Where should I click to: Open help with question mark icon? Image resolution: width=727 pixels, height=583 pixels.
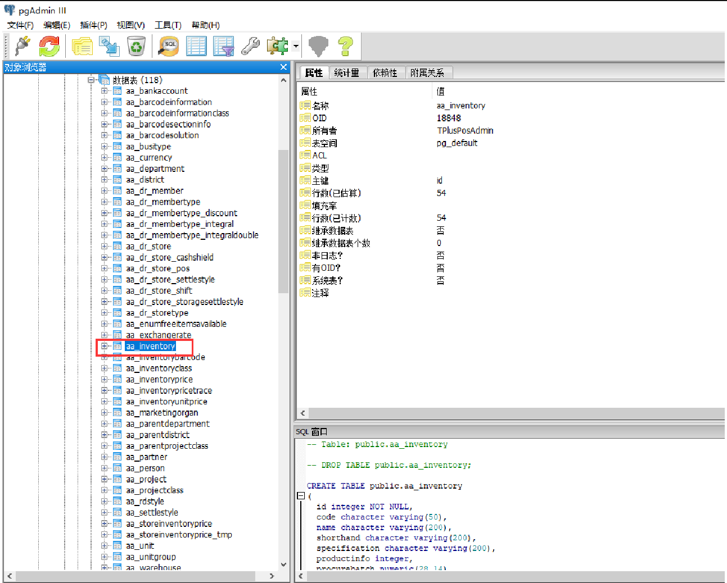point(345,46)
